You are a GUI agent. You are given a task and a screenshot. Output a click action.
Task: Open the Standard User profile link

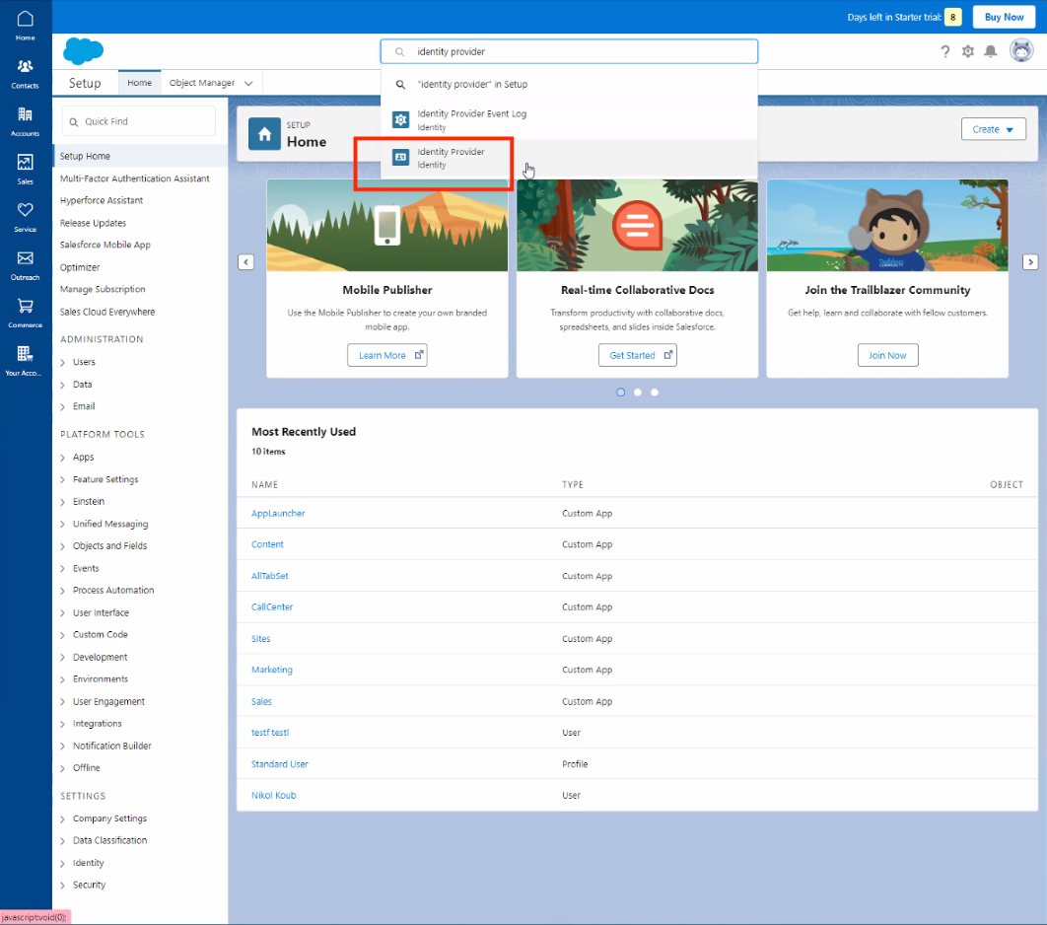pyautogui.click(x=279, y=764)
